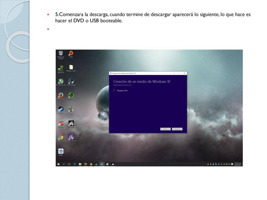Click the Progreso spinner indicator

pos(114,91)
